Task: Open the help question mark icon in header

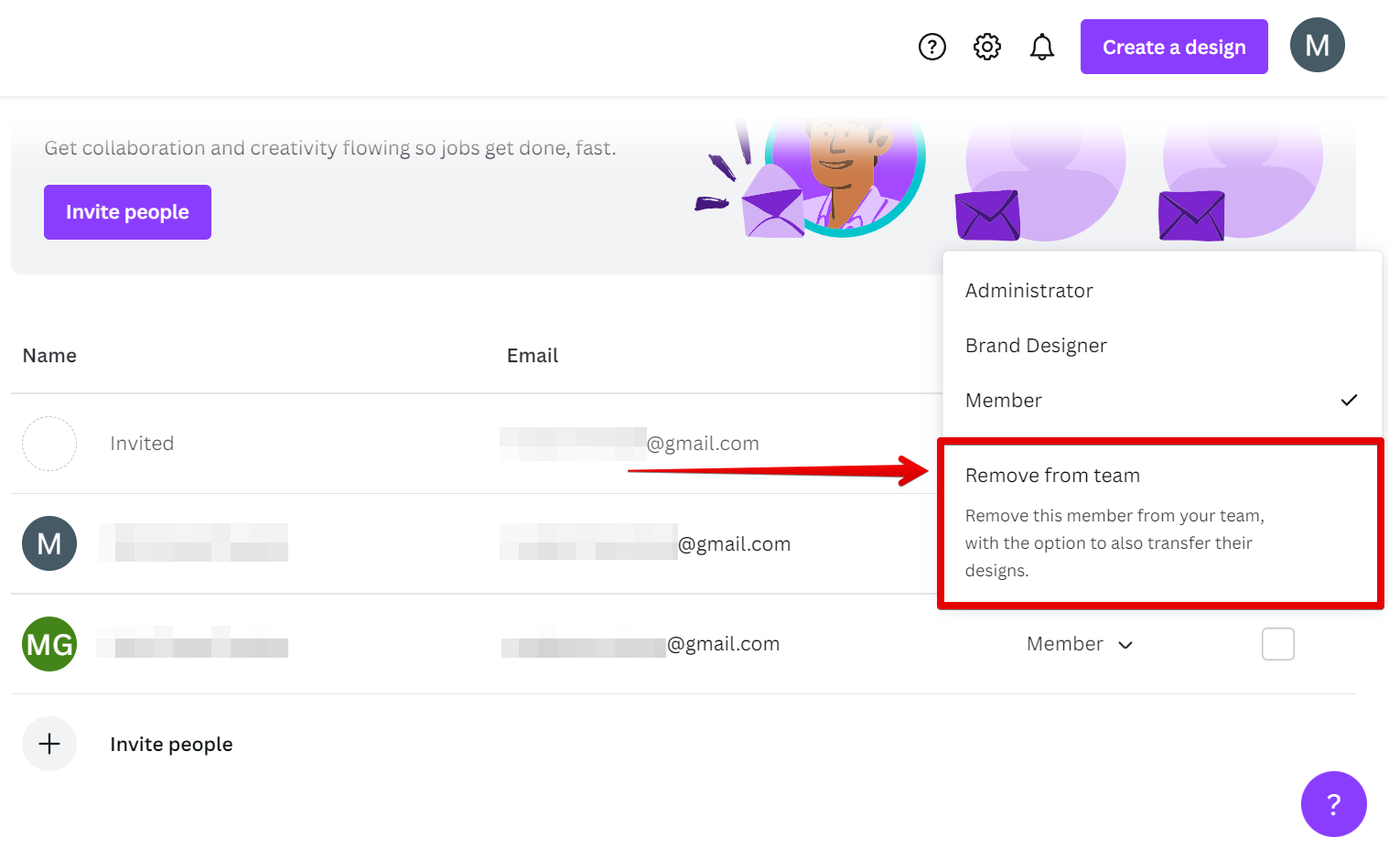Action: 931,47
